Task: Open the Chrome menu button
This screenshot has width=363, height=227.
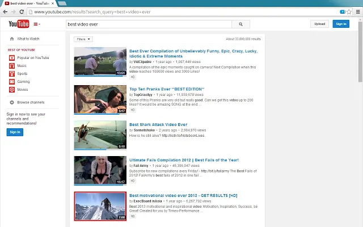Action: [358, 12]
